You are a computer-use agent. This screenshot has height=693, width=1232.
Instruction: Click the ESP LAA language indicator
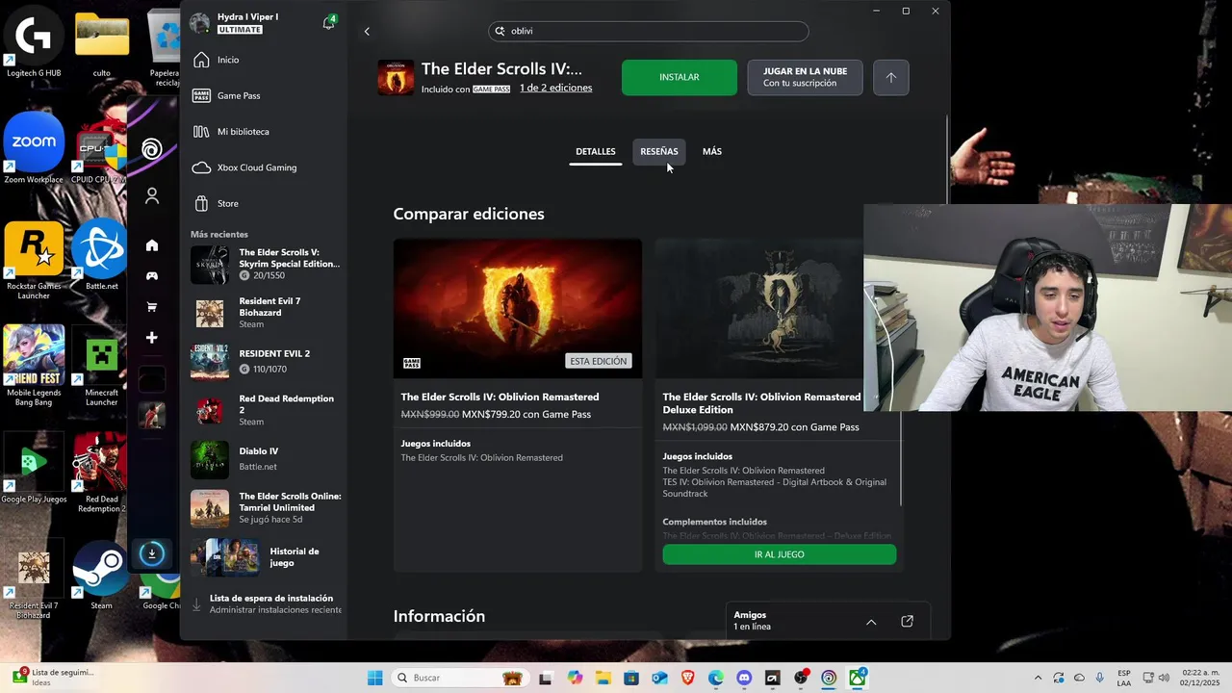pos(1124,678)
